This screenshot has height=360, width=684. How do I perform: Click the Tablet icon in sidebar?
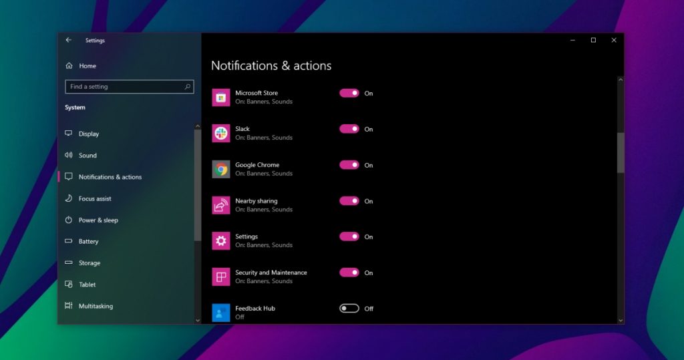pyautogui.click(x=69, y=284)
